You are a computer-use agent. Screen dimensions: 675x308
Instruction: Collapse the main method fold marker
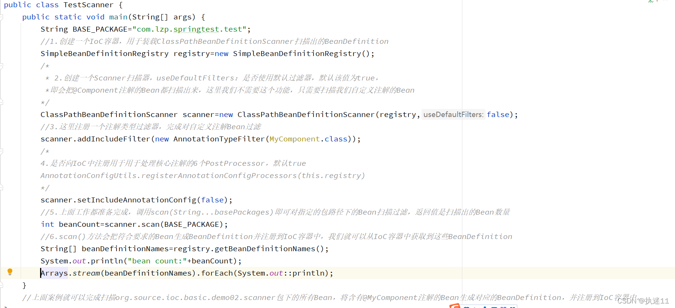tap(2, 17)
